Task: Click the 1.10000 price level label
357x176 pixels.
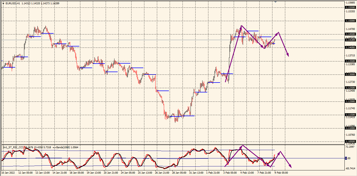Action: point(350,128)
